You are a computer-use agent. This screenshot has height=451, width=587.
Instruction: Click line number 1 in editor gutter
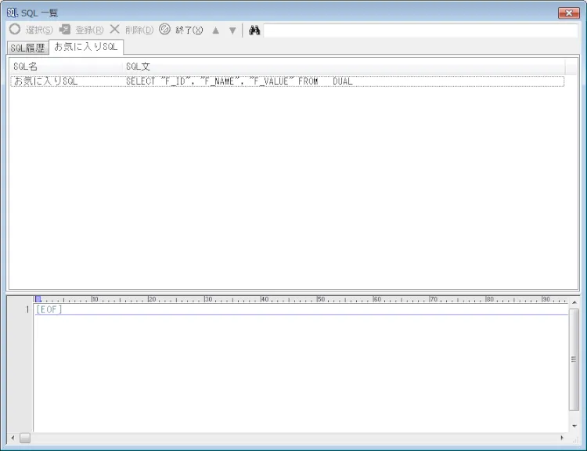point(27,310)
